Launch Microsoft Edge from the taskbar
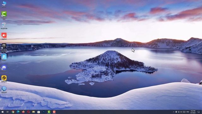 coord(18,112)
